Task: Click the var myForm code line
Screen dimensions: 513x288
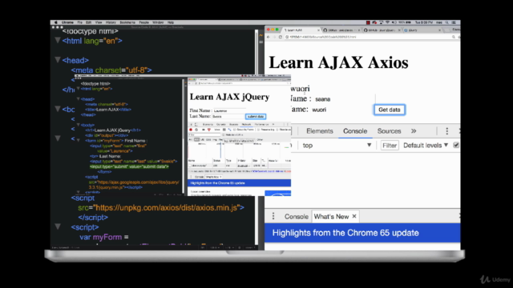Action: (x=104, y=237)
